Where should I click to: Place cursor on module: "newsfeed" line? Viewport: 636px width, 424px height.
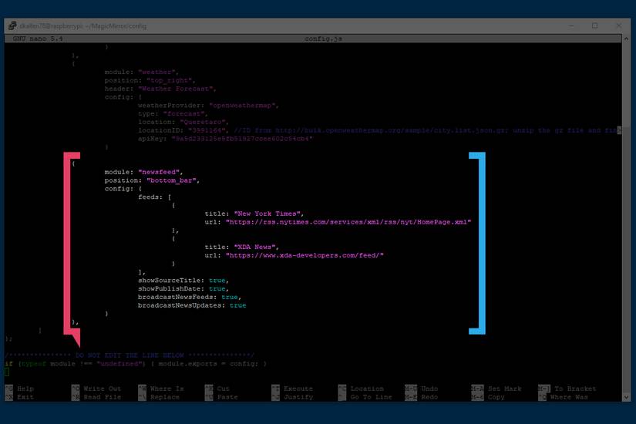[144, 172]
